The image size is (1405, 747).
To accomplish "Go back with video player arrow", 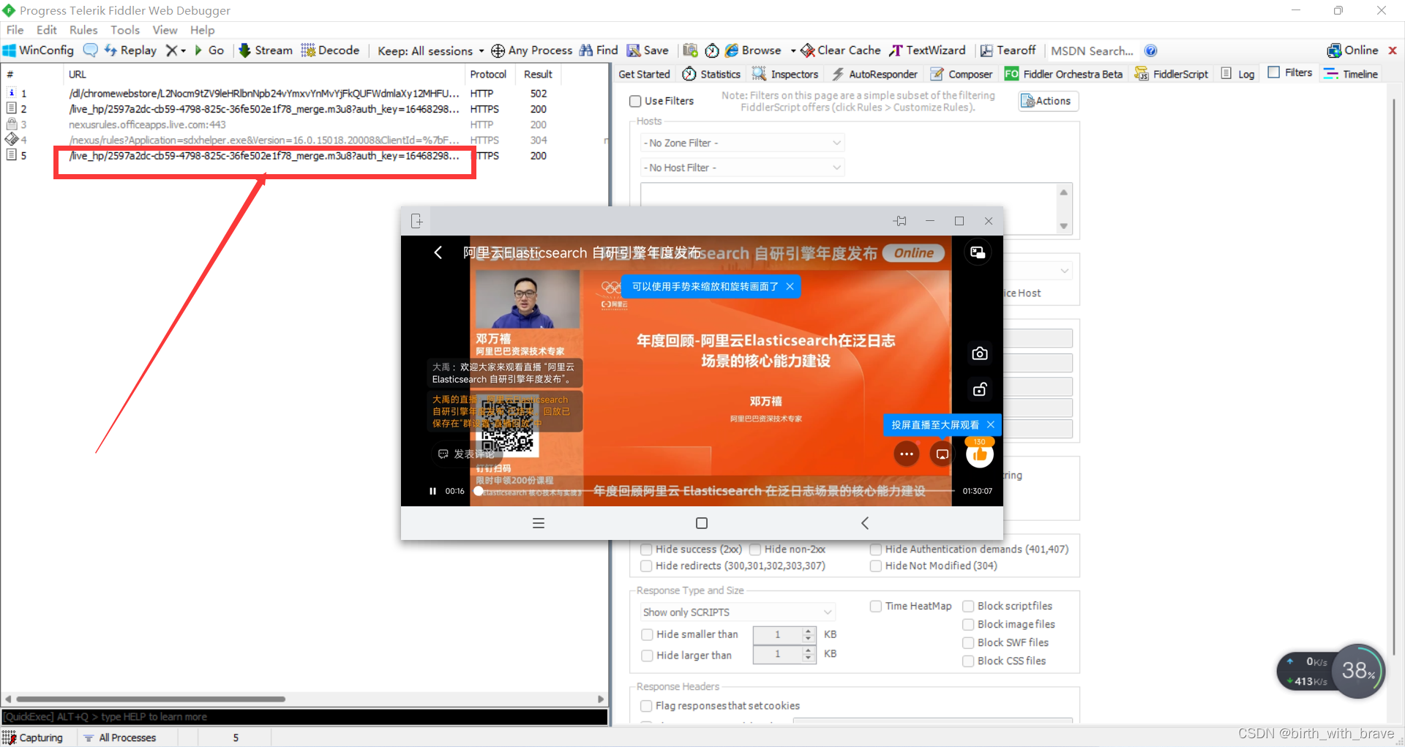I will click(438, 252).
